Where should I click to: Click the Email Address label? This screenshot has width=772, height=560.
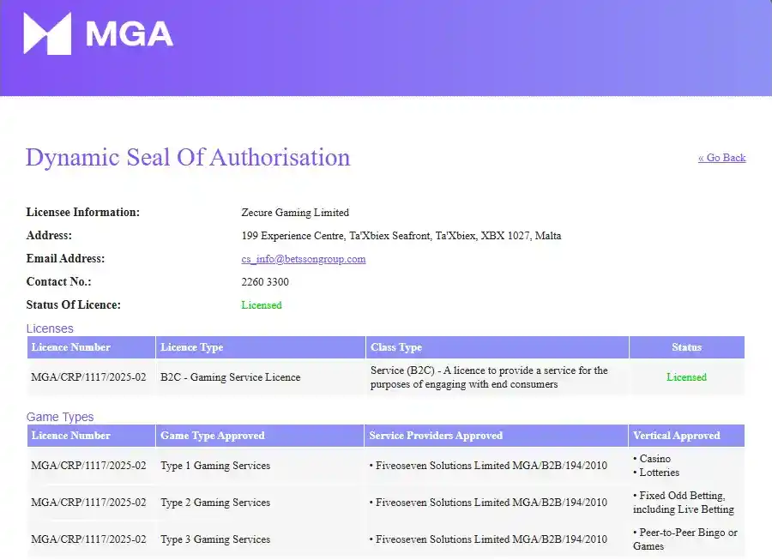click(x=65, y=258)
